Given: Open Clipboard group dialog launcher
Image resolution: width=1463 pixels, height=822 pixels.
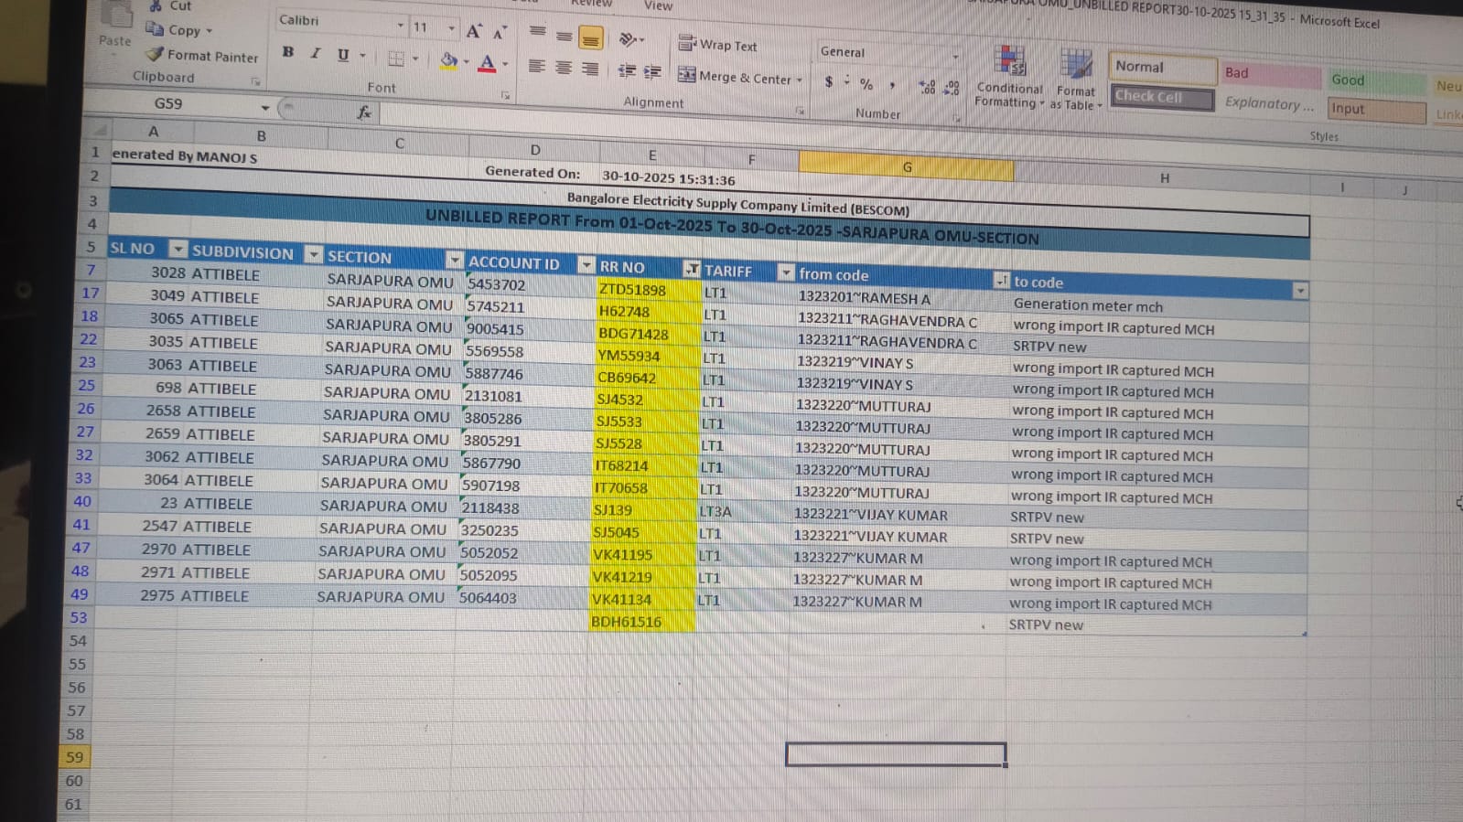Looking at the screenshot, I should (x=255, y=81).
